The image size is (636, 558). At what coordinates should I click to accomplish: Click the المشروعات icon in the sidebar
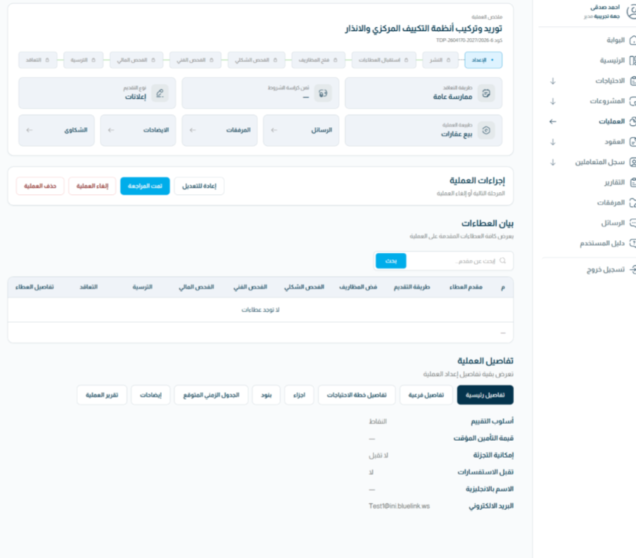click(x=632, y=101)
